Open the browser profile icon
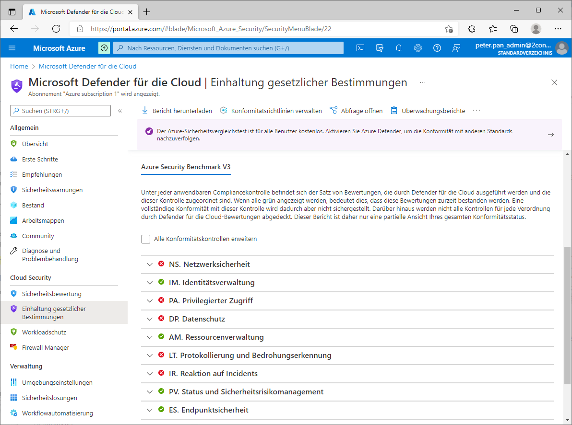Screen dimensions: 572x425 click(536, 29)
